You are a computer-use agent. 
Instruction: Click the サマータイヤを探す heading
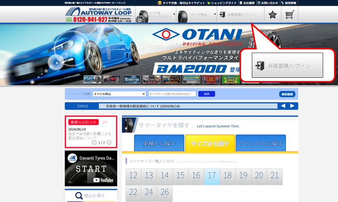click(164, 125)
